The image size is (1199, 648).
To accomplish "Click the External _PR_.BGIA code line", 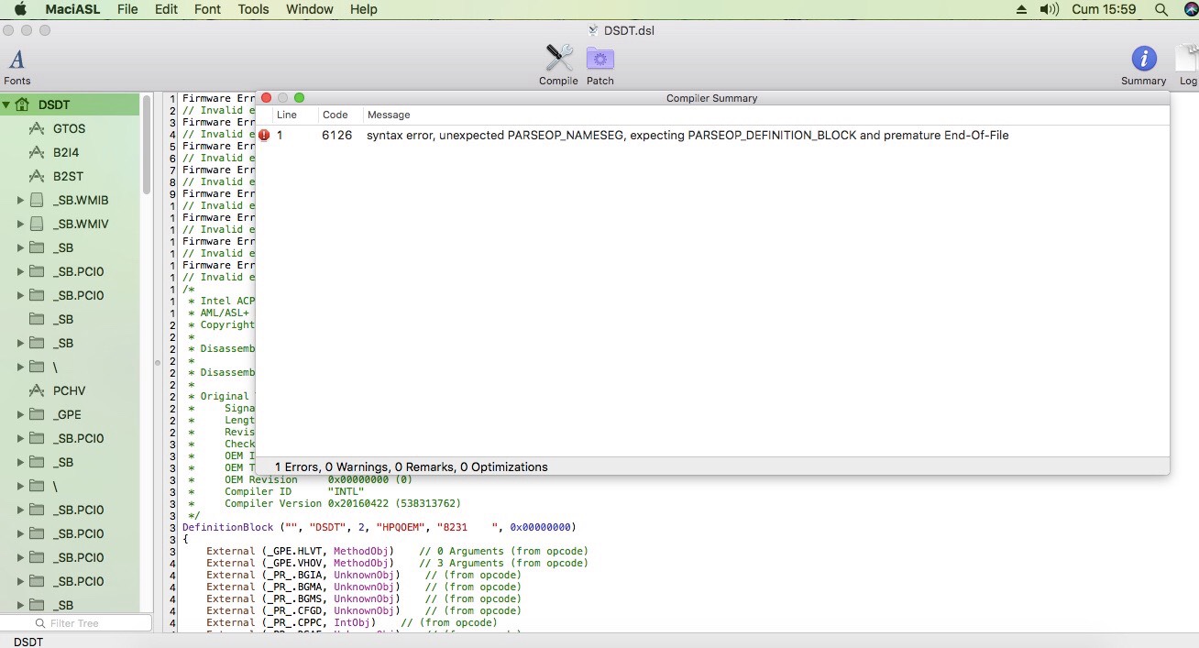I will click(x=364, y=575).
